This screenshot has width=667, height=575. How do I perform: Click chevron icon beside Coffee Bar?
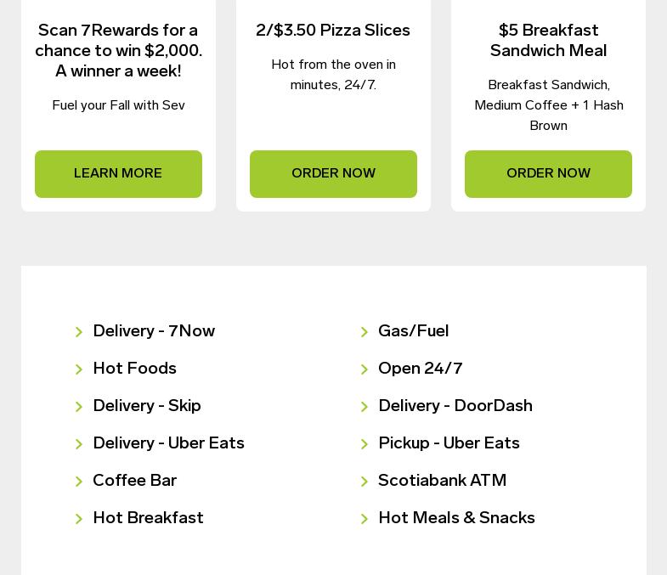(79, 482)
